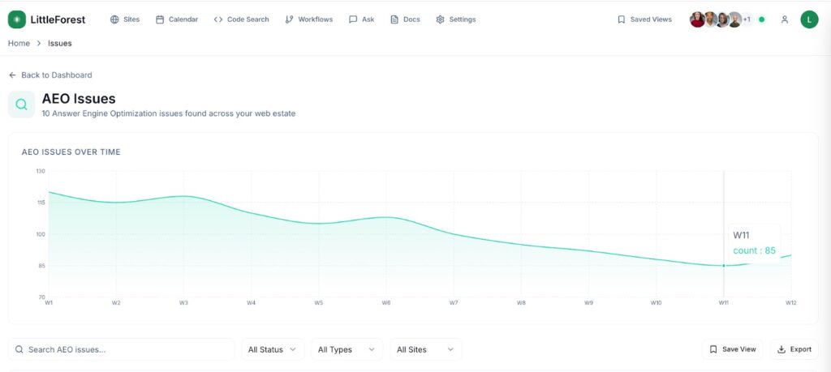Navigate to Workflows
This screenshot has height=372, width=831.
click(x=308, y=19)
